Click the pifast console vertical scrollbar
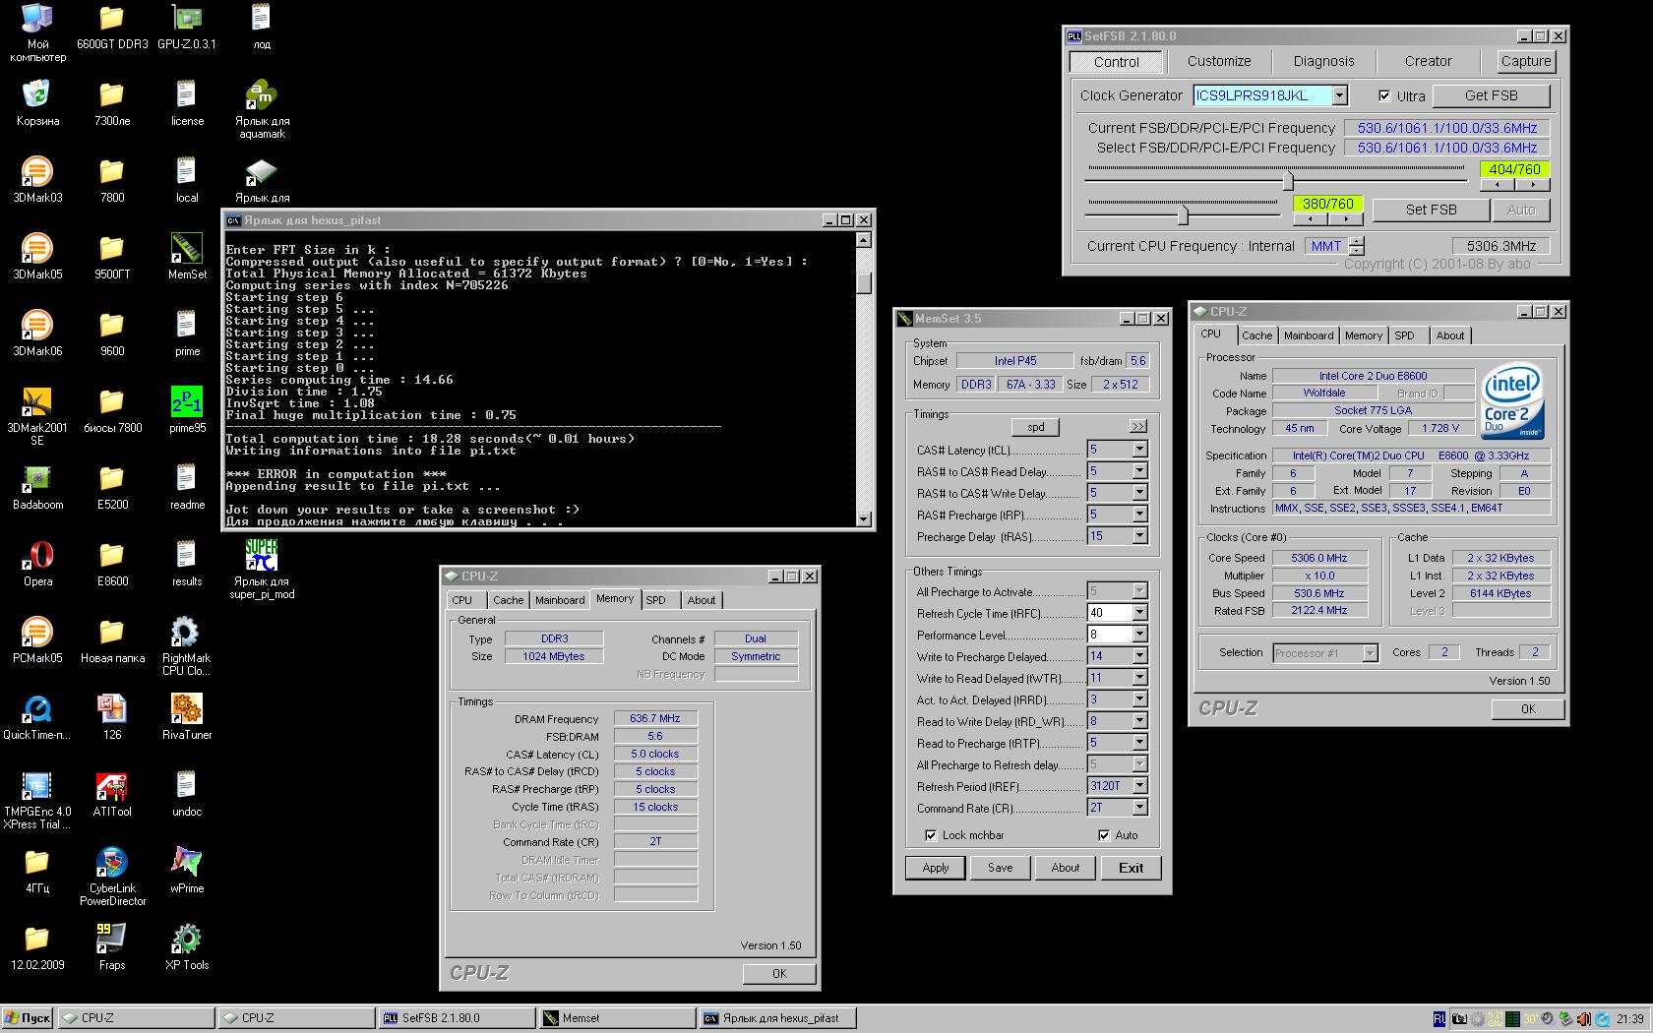Viewport: 1653px width, 1033px height. click(863, 380)
